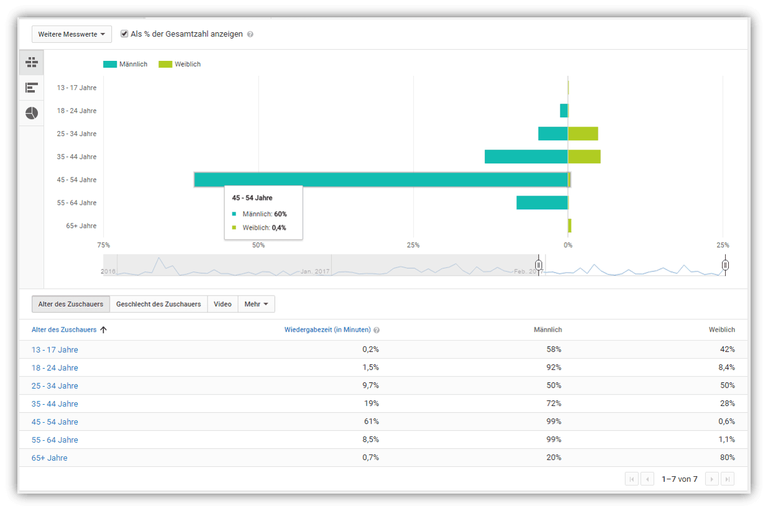Open the 'Video' tab
This screenshot has height=511, width=768.
[222, 304]
